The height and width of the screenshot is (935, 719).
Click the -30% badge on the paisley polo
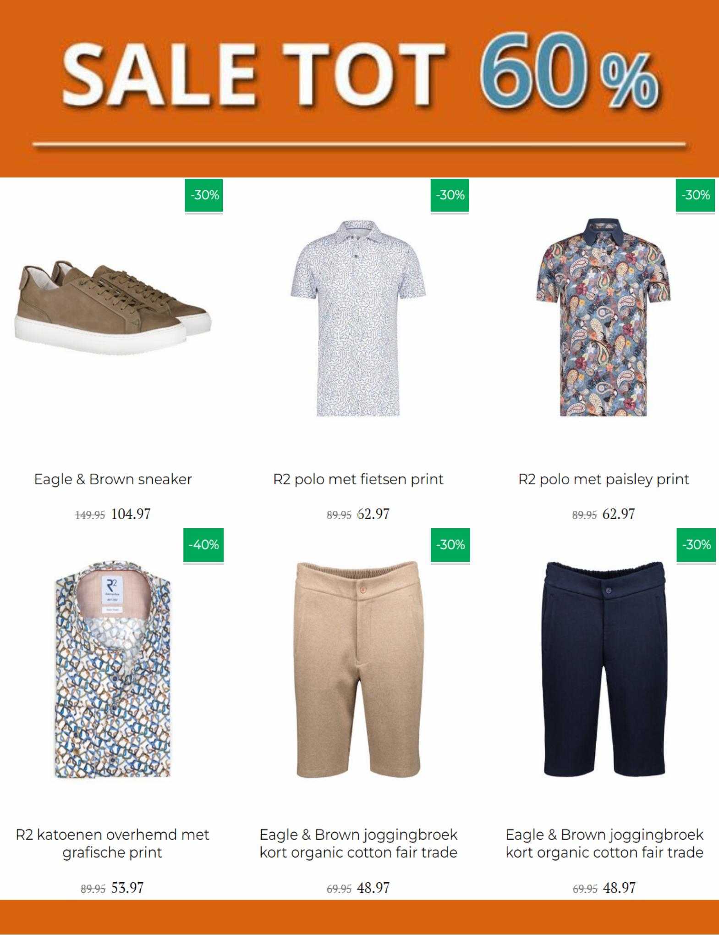pos(695,196)
